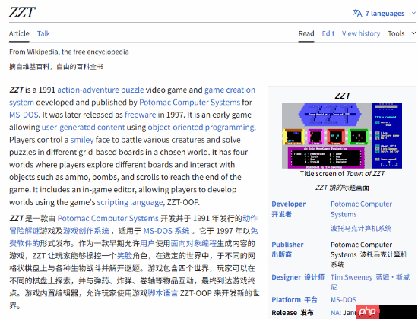This screenshot has height=319, width=418.
Task: Follow the 面向对象编程 link
Action: (x=193, y=244)
